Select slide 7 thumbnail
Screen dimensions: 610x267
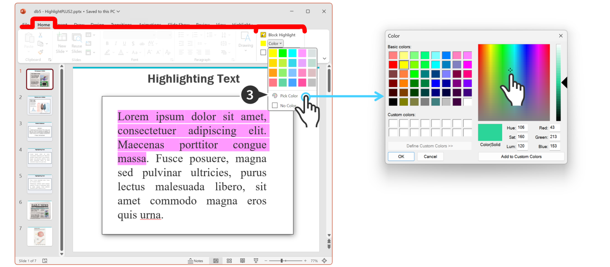40,236
